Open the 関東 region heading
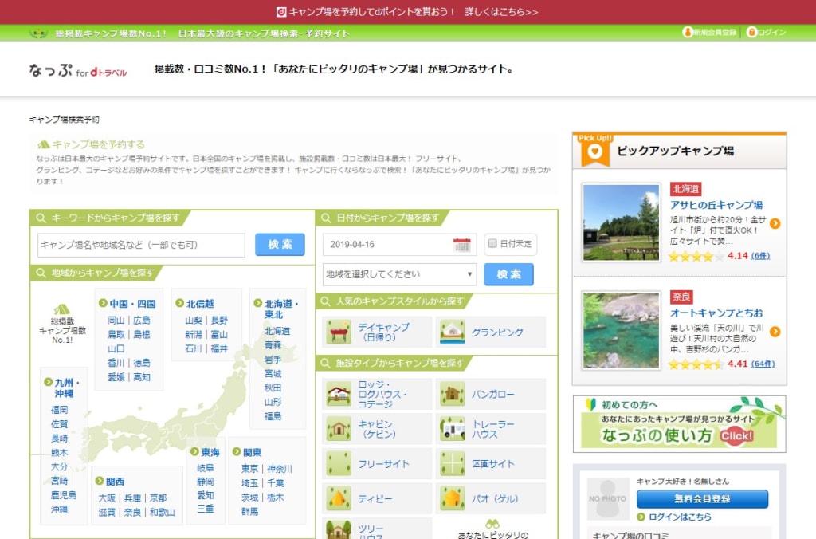Screen dimensions: 816x539 tap(252, 453)
